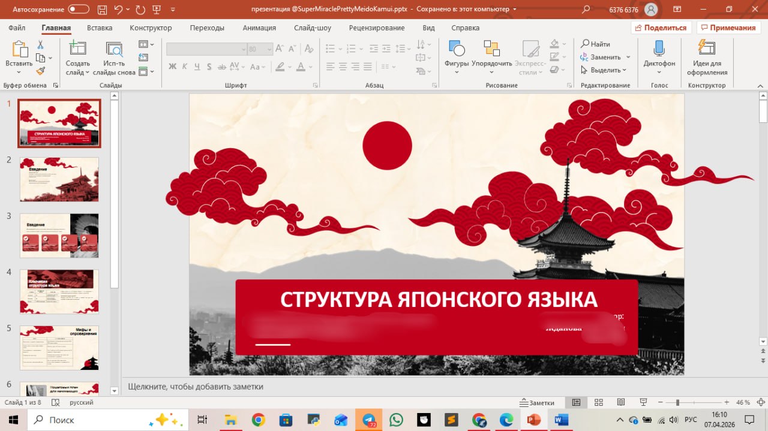Click the Find magnifier icon

click(585, 44)
